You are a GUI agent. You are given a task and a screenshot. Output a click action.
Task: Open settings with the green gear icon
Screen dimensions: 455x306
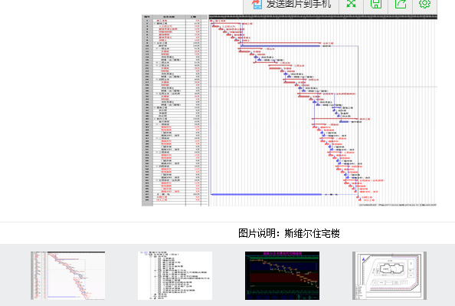click(x=424, y=4)
